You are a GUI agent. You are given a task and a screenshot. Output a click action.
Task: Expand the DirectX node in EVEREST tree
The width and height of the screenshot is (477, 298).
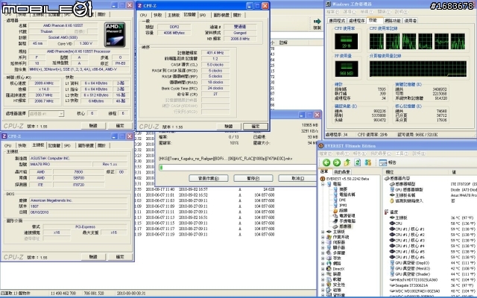tap(323, 269)
